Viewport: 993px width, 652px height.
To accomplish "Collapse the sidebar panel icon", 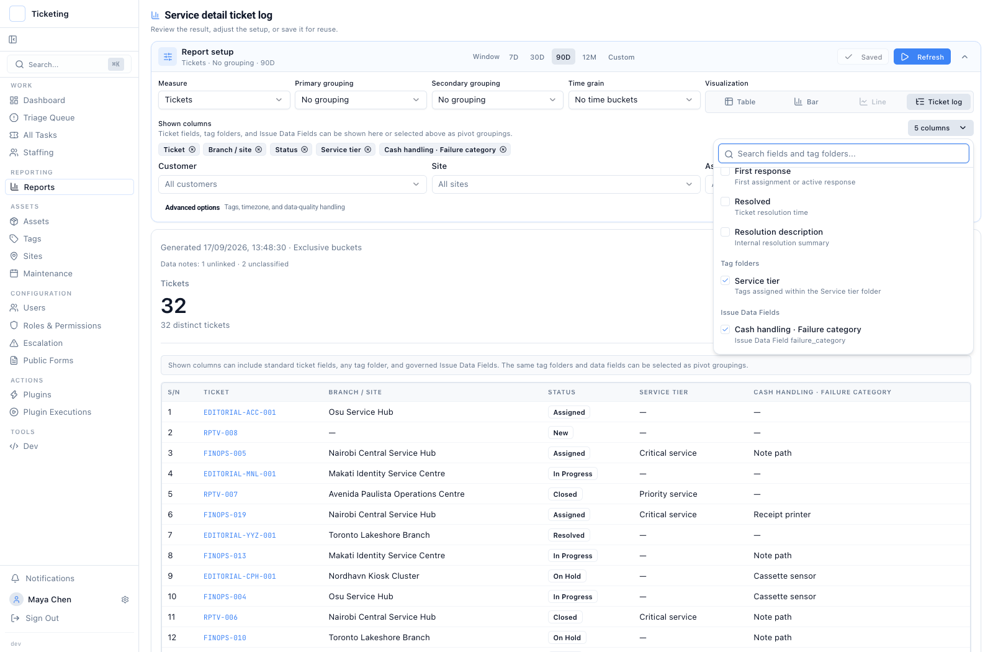I will (13, 40).
